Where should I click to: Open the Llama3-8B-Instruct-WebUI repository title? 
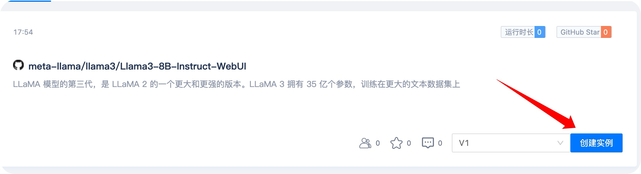click(x=138, y=66)
